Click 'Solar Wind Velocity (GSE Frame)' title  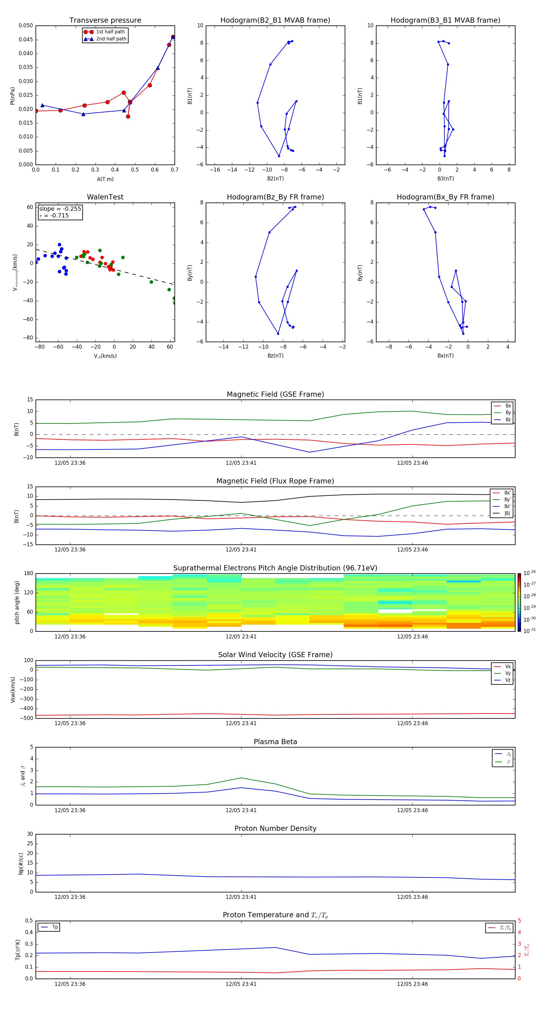pos(275,655)
